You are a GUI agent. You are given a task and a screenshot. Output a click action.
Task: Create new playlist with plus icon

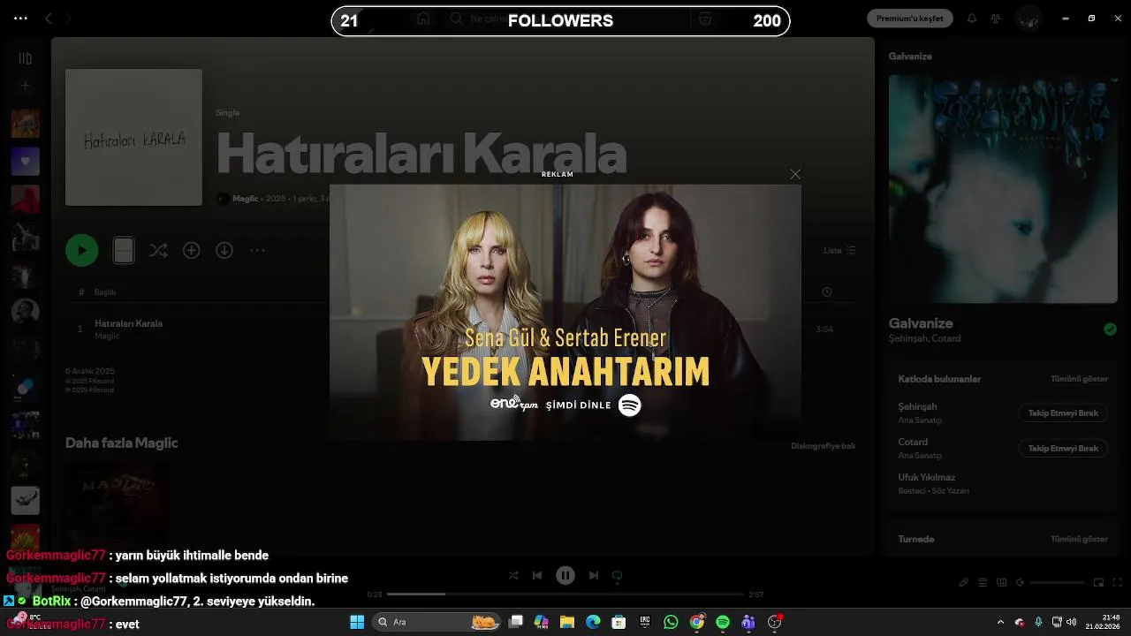coord(26,86)
